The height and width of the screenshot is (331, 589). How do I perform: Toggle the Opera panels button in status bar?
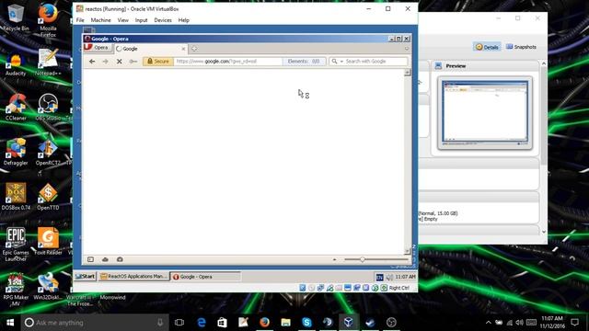click(x=90, y=259)
